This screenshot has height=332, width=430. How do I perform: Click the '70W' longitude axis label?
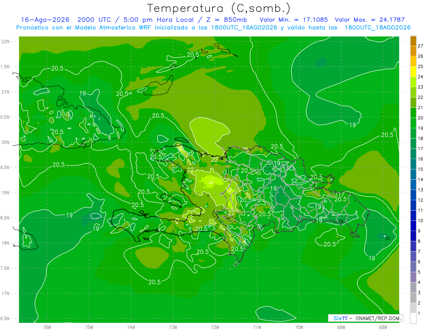(299, 327)
